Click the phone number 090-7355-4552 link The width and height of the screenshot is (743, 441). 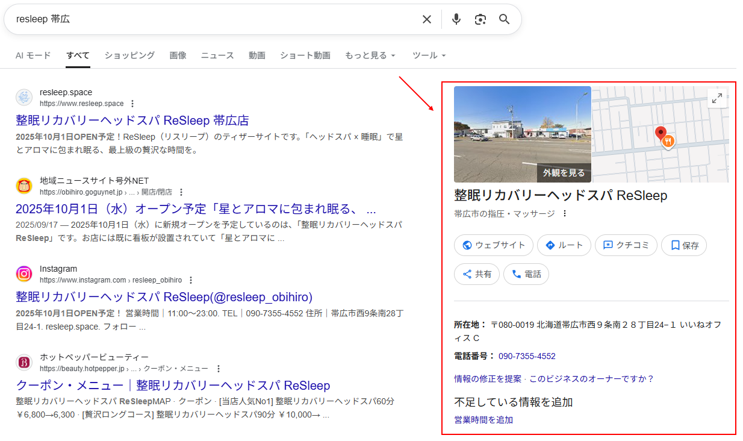tap(527, 356)
